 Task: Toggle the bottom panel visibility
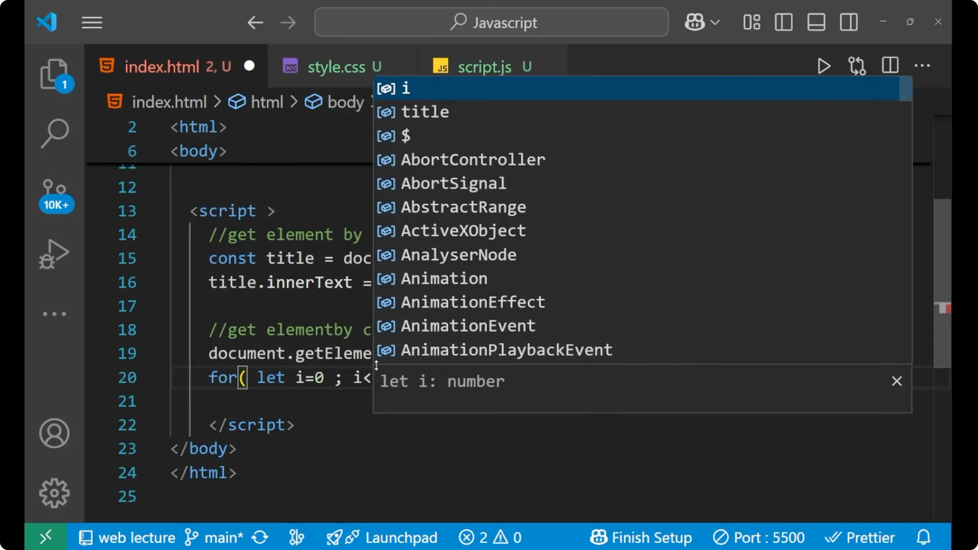816,22
